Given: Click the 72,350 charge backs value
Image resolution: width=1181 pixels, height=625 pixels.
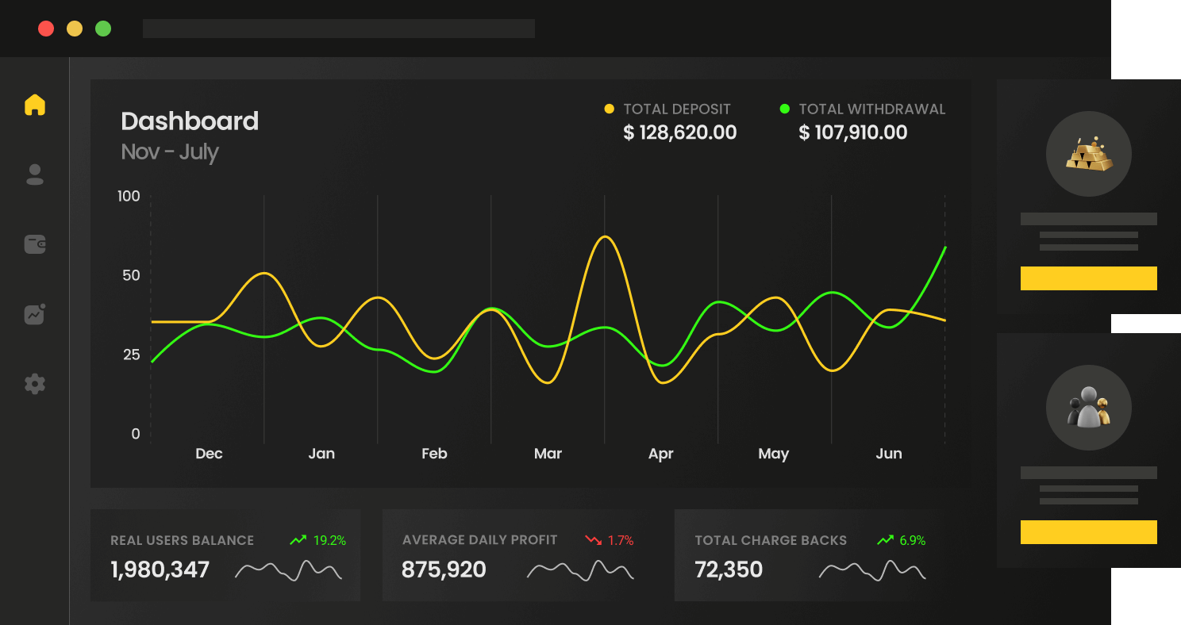Looking at the screenshot, I should point(729,569).
